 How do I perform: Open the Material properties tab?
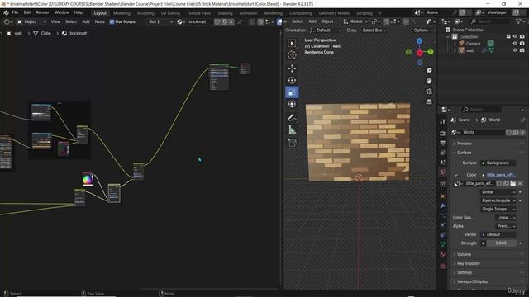click(x=442, y=254)
